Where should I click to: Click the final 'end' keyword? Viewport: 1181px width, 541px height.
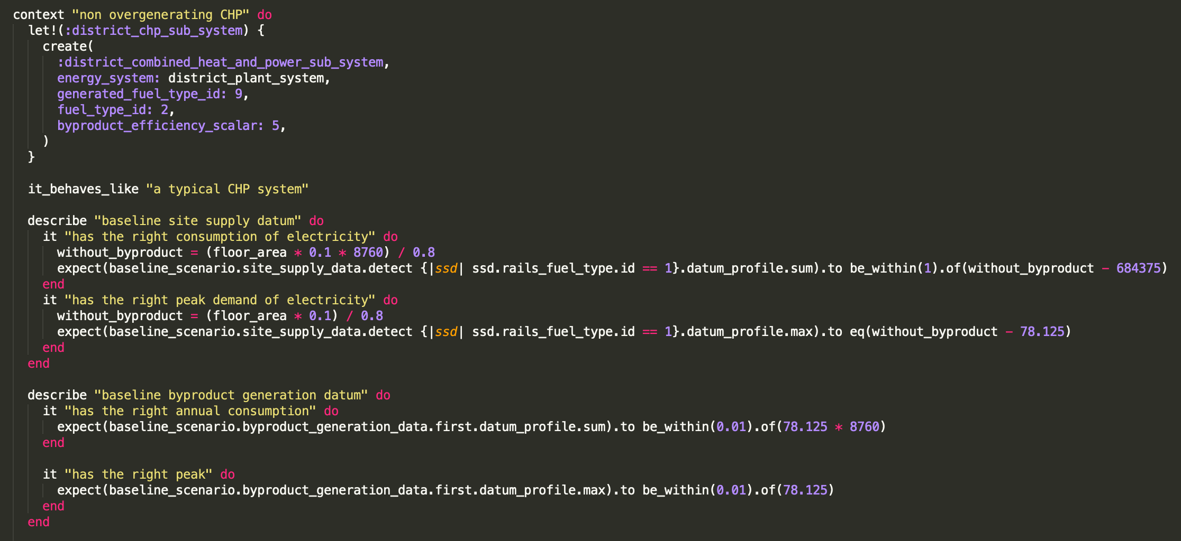[39, 522]
